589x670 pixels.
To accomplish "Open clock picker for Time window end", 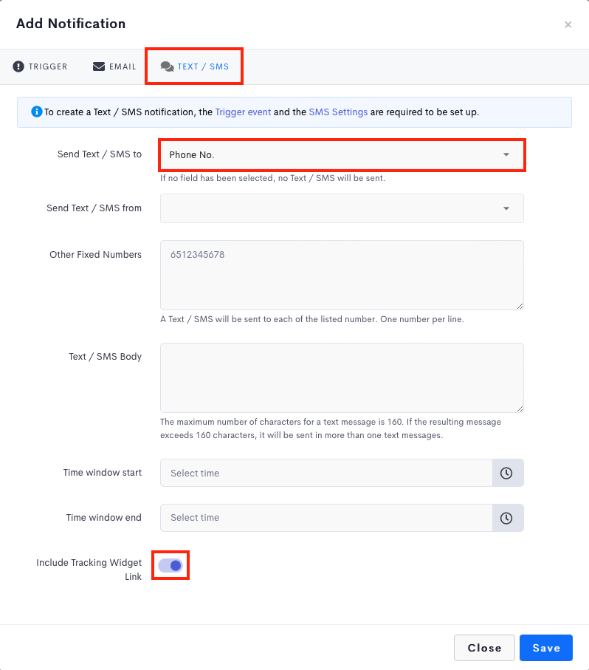I will tap(506, 518).
